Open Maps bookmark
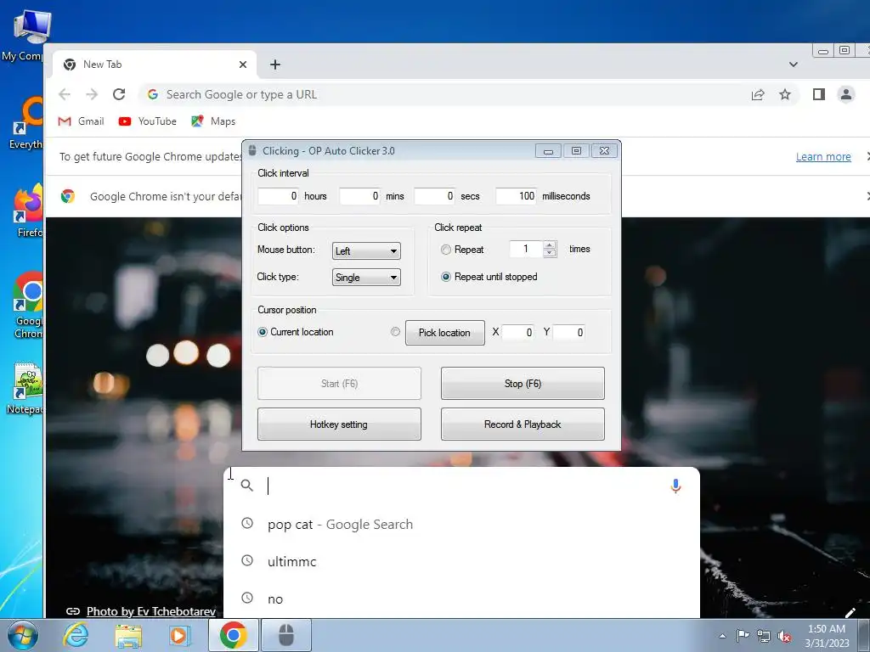The image size is (870, 652). coord(213,121)
